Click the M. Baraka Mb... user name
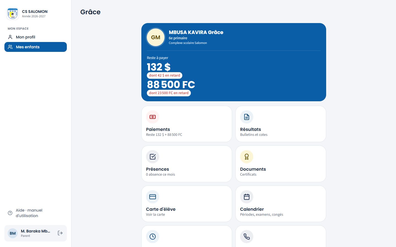The width and height of the screenshot is (396, 247). (35, 231)
